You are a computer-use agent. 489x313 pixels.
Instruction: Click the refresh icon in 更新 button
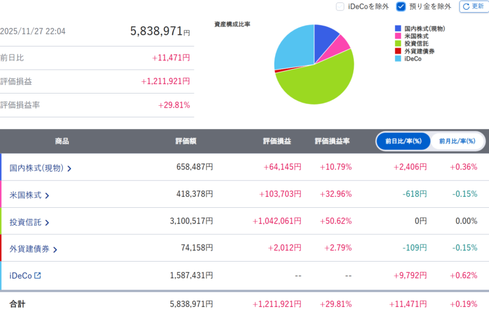tap(465, 6)
